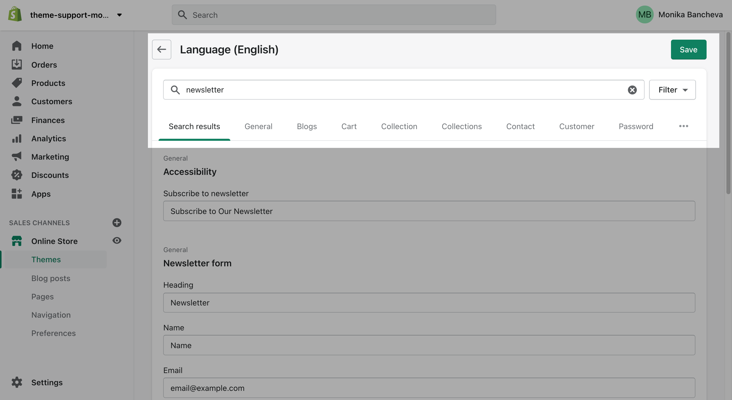This screenshot has width=732, height=400.
Task: Click the Subscribe to newsletter field
Action: point(429,211)
